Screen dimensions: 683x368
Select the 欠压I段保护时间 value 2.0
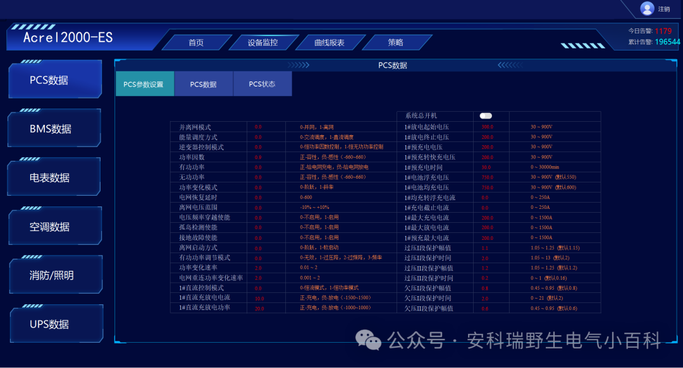coord(485,299)
